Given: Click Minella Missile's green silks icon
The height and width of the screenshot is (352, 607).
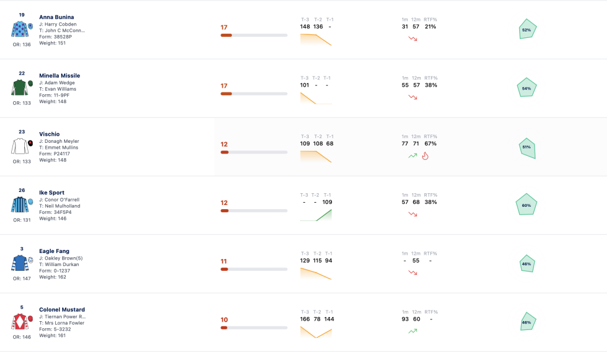Looking at the screenshot, I should (20, 88).
